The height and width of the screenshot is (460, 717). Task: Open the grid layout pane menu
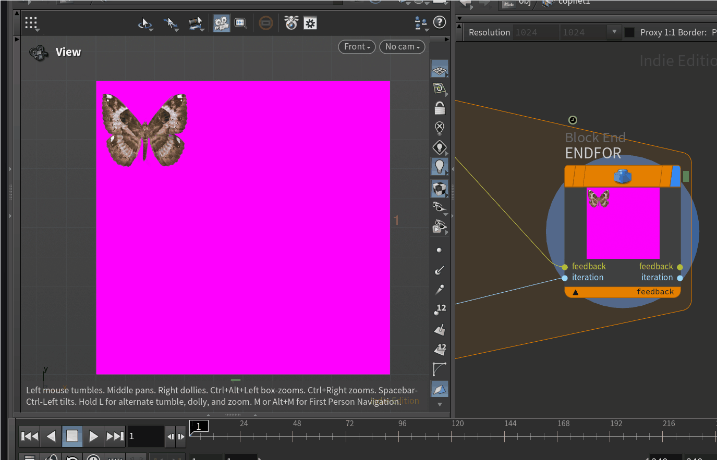pyautogui.click(x=31, y=23)
